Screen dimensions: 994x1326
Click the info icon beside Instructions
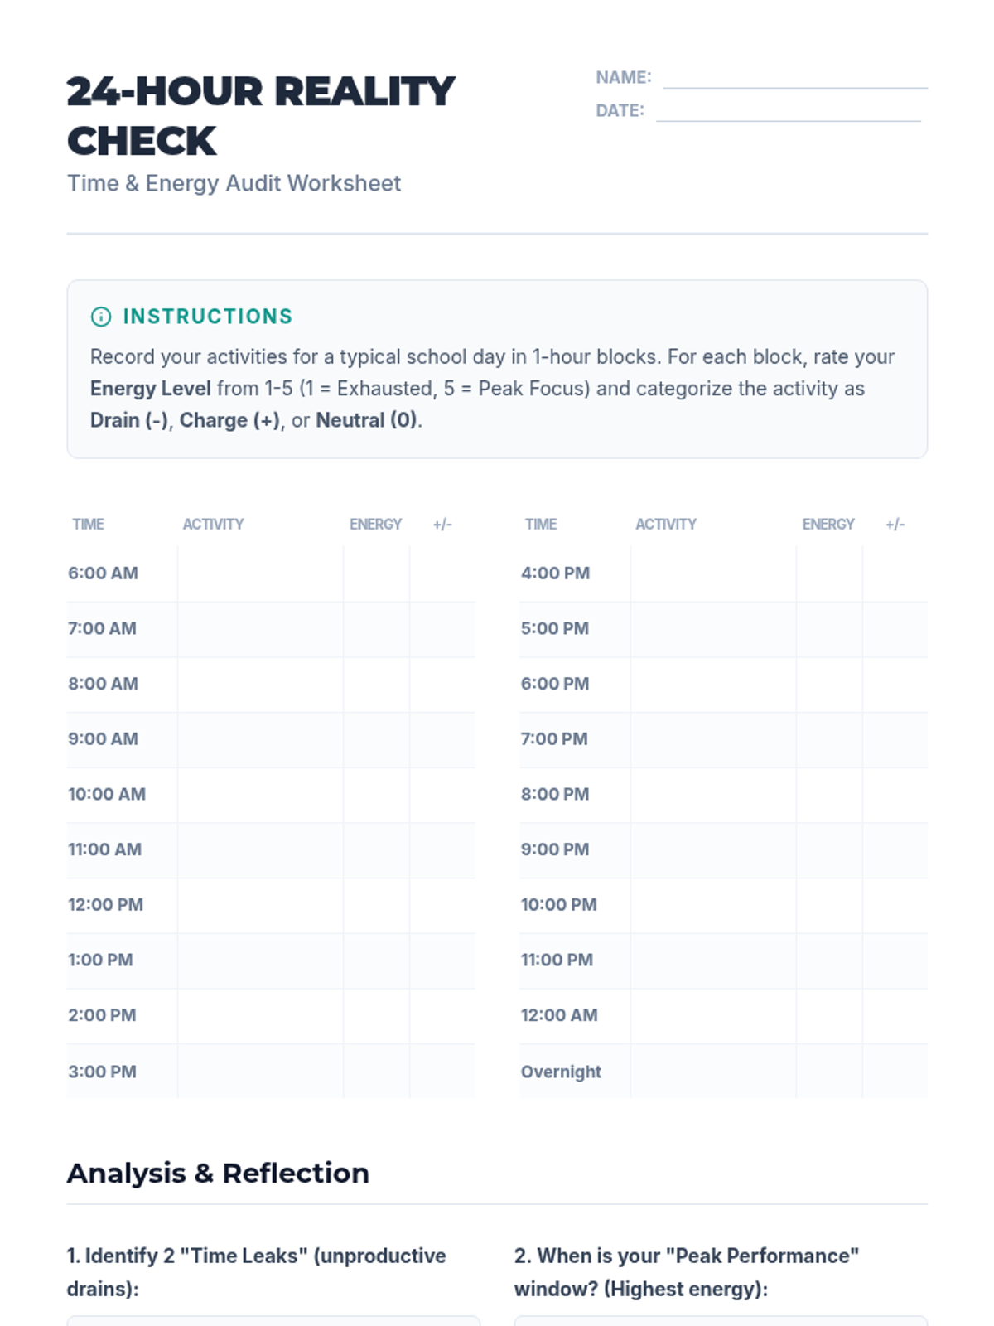(100, 317)
